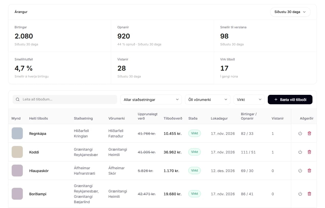The height and width of the screenshot is (208, 325).
Task: Click the Vistanir column header
Action: 278,118
